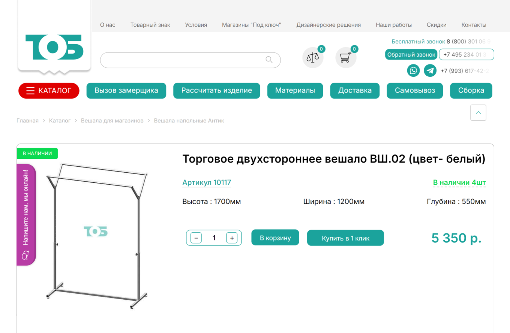
Task: Open the red КАТАЛОГ menu
Action: [49, 91]
